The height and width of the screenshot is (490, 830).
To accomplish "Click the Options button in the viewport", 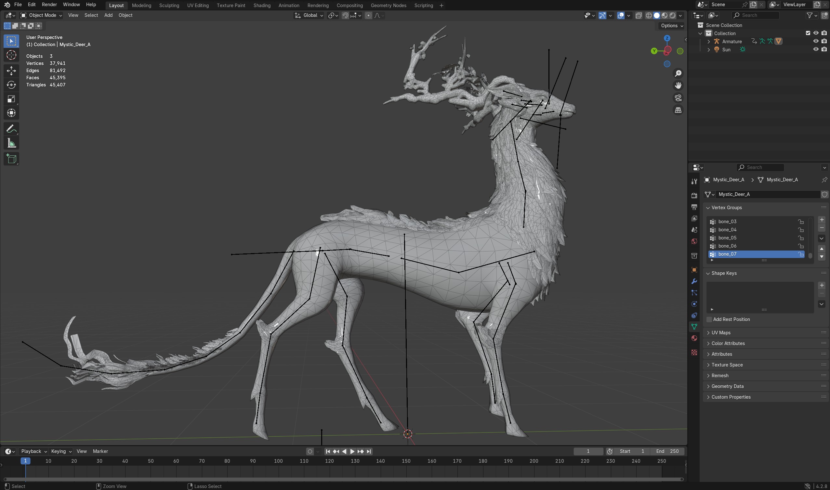I will 671,26.
